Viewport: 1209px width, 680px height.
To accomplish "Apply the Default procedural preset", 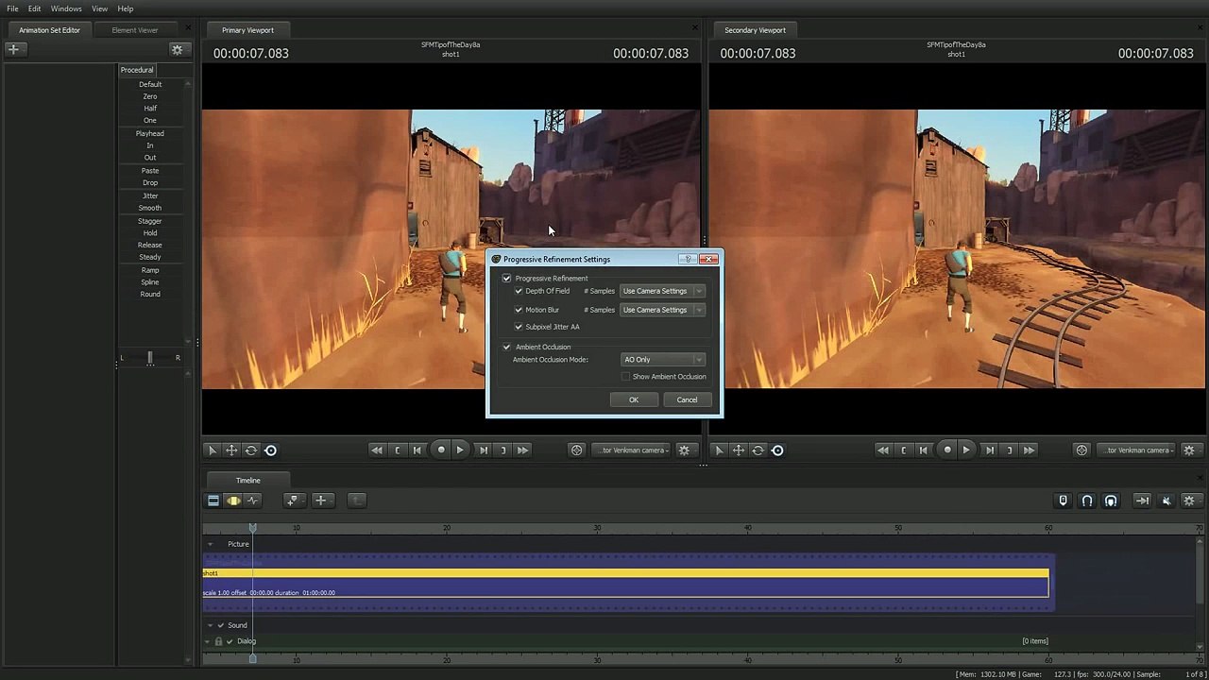I will pos(150,84).
